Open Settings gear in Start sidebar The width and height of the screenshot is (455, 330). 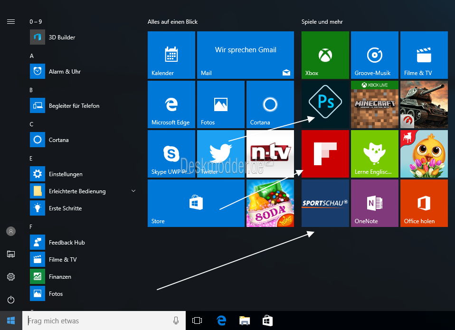(11, 277)
